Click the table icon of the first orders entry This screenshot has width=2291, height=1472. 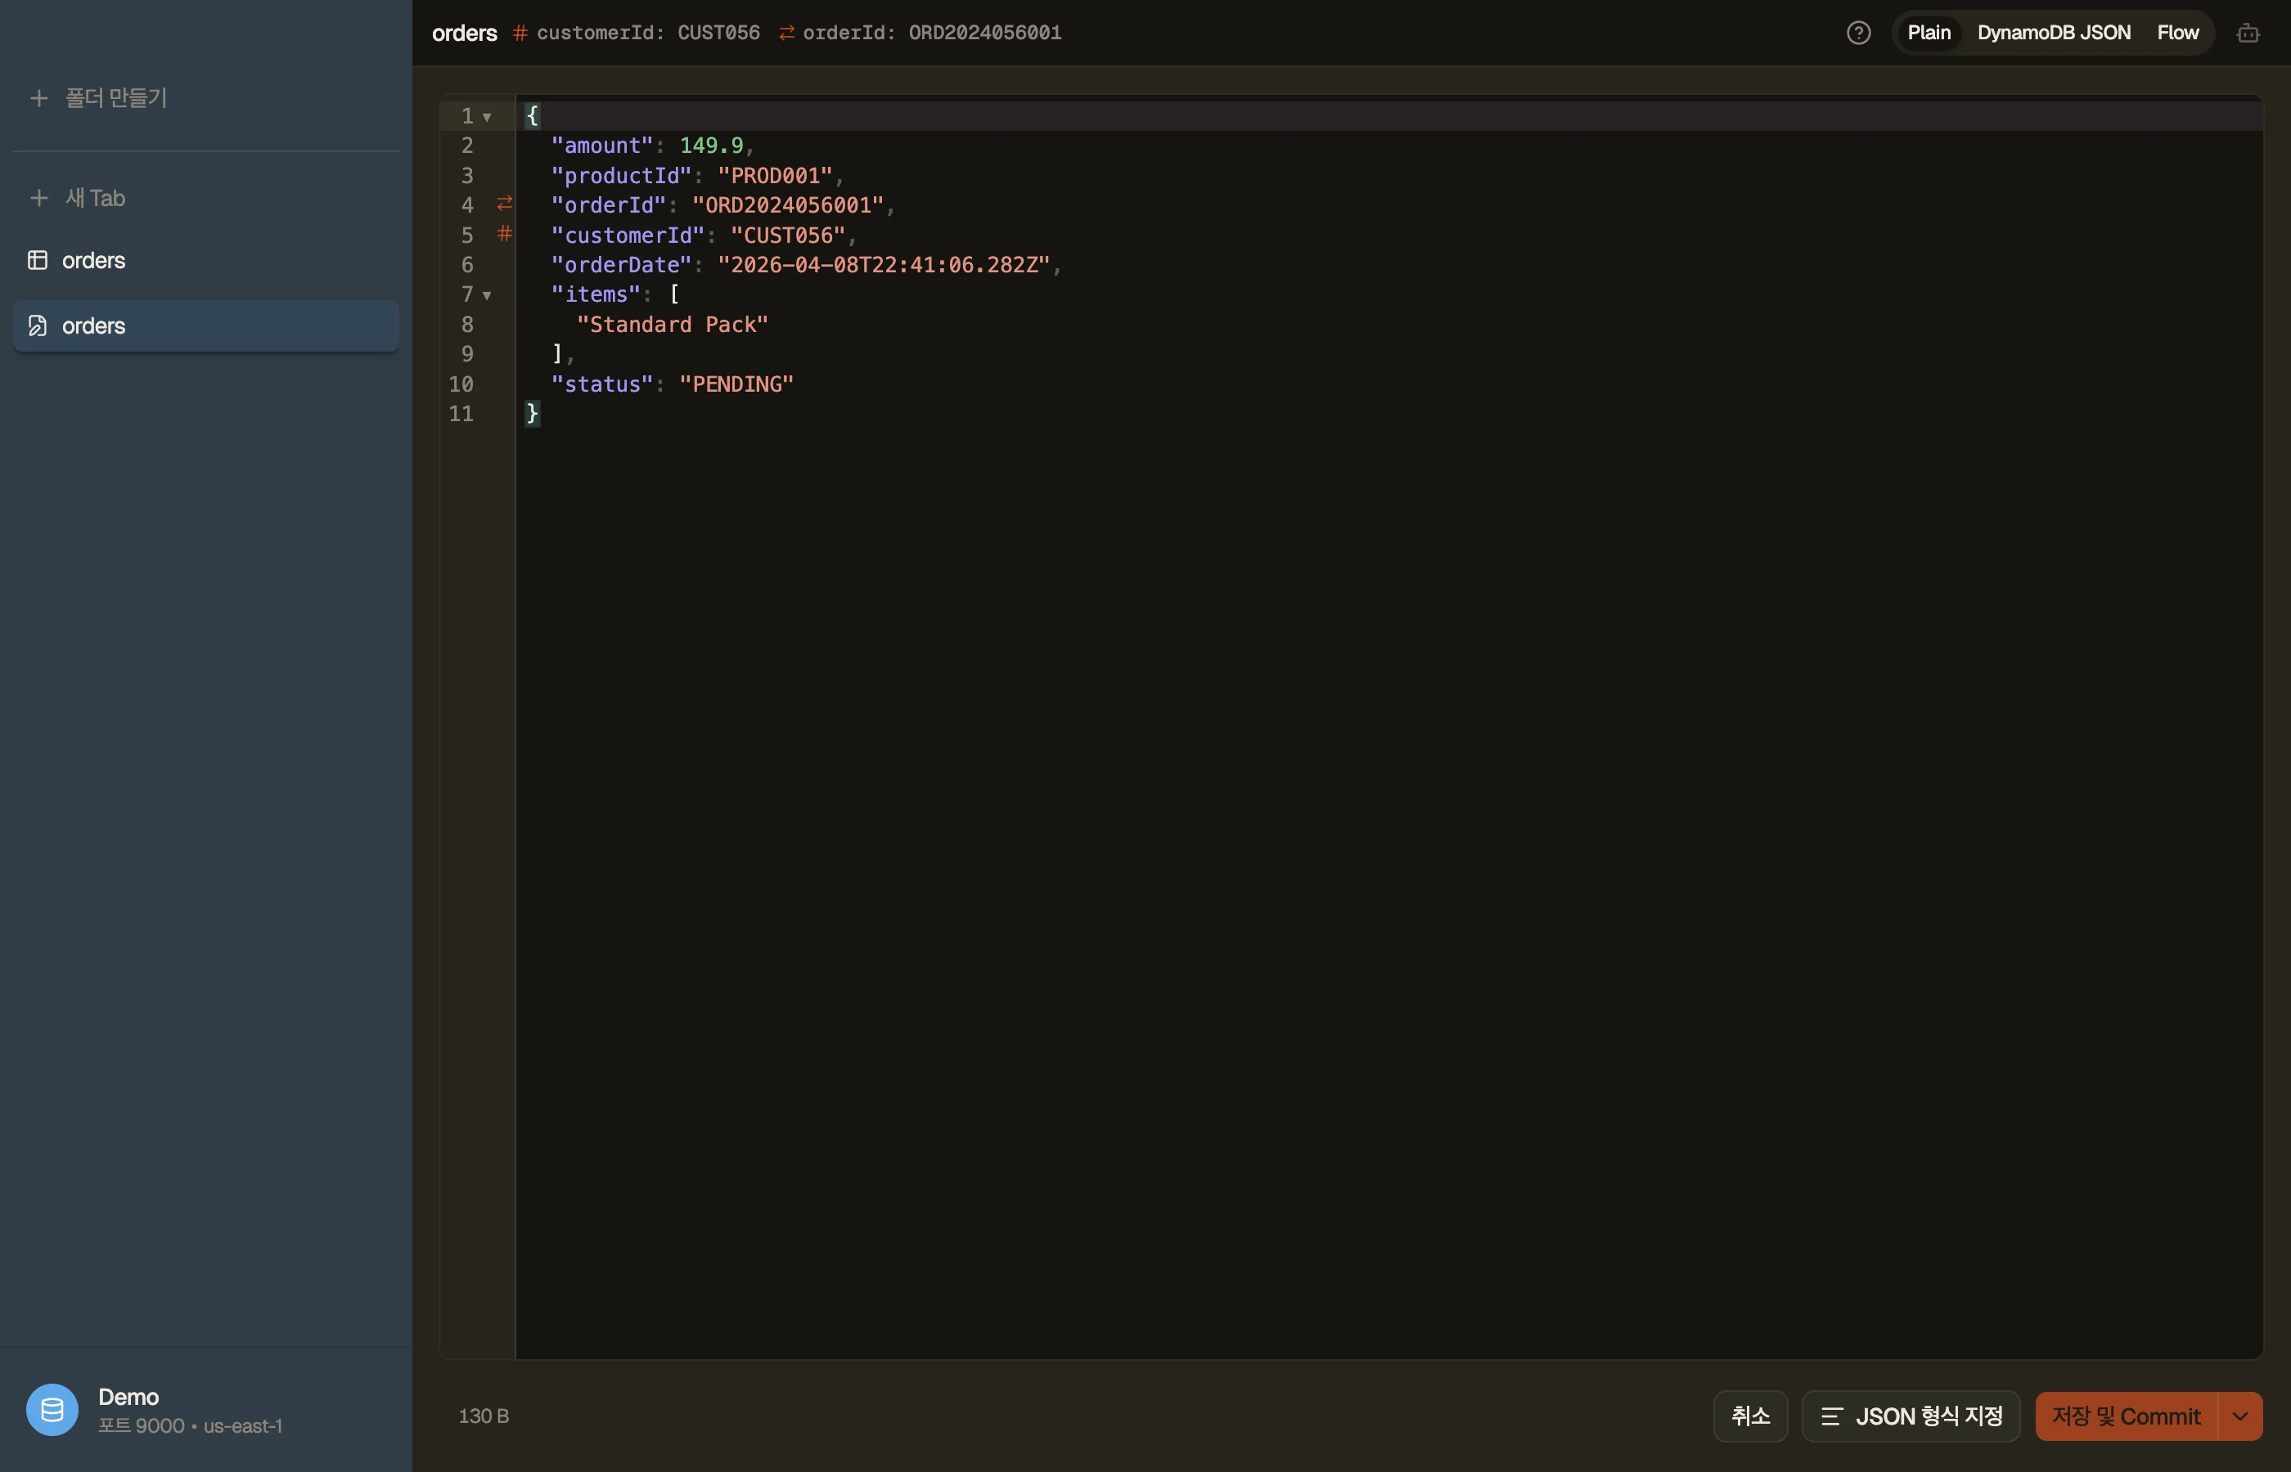(x=38, y=260)
